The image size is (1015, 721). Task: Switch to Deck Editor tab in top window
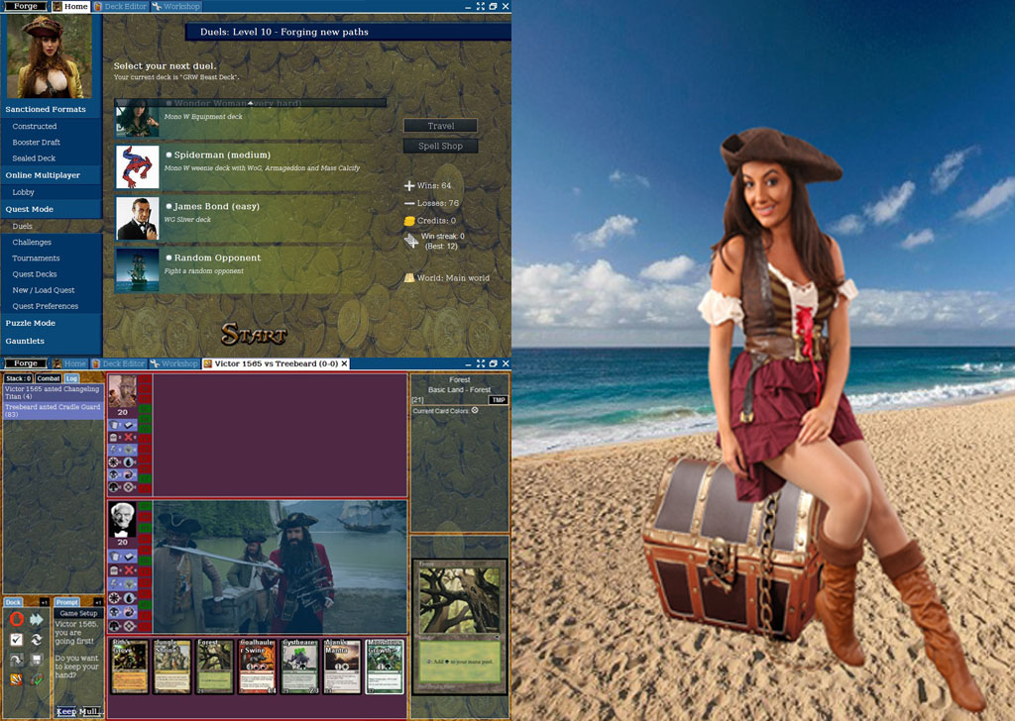click(x=120, y=7)
